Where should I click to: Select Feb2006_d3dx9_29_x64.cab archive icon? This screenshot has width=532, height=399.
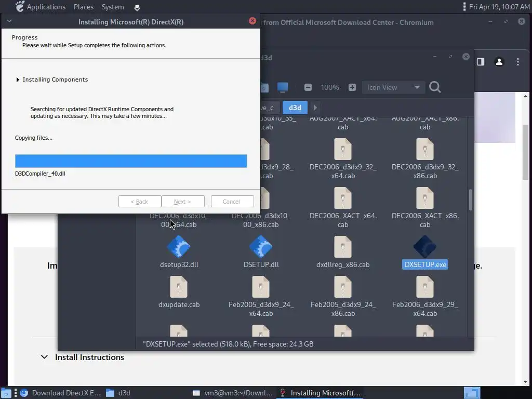[x=425, y=287]
